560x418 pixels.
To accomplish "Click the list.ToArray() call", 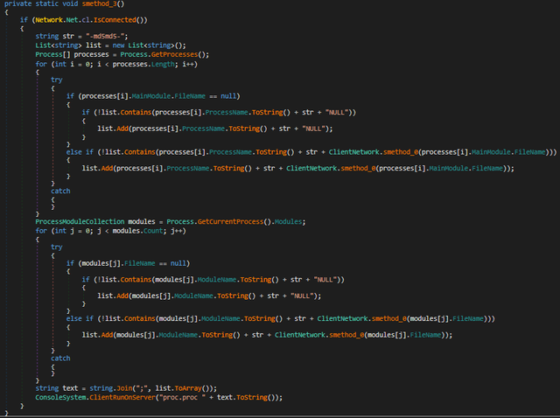I will pos(184,388).
